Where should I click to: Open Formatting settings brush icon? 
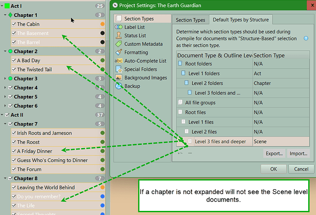[119, 52]
